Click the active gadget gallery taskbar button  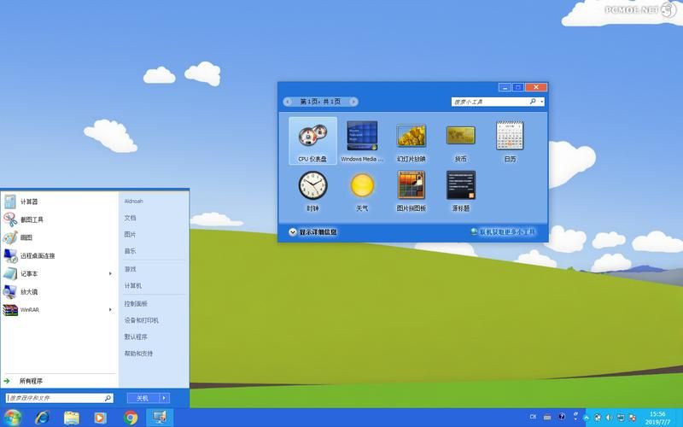[x=159, y=418]
